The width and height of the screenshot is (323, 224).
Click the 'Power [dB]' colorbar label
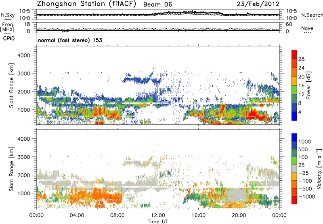[x=308, y=85]
